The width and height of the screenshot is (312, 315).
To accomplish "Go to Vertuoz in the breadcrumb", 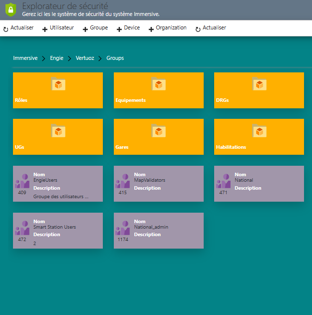I will [85, 58].
